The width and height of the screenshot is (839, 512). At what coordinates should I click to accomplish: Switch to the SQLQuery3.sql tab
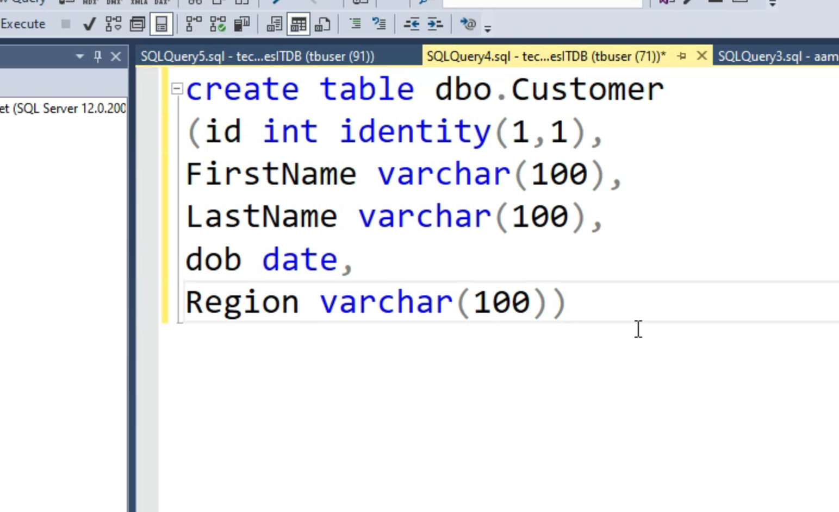[x=776, y=56]
